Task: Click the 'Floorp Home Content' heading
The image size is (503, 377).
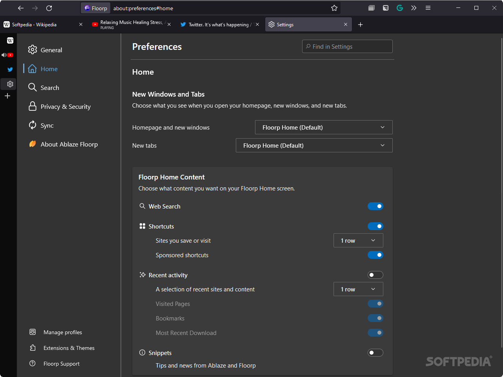Action: (x=171, y=177)
